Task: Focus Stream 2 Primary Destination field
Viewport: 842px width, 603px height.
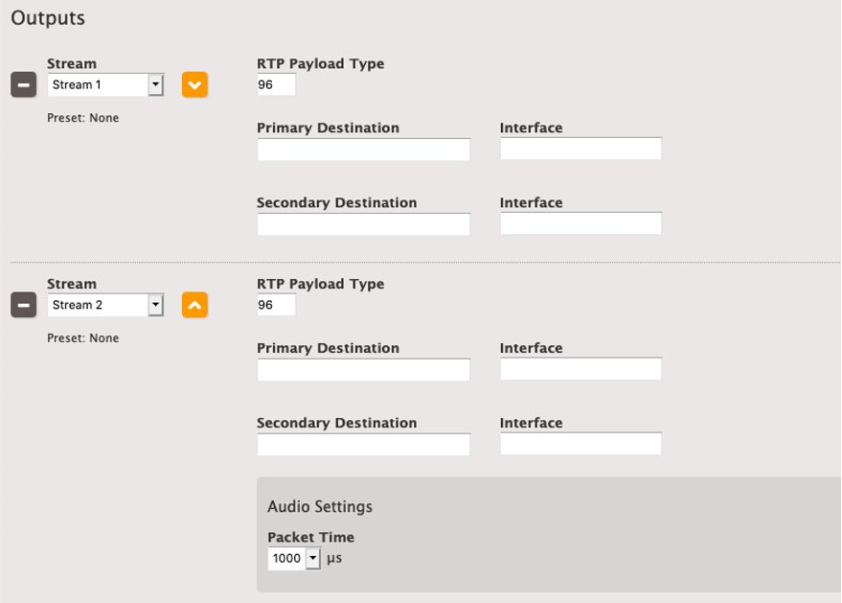Action: coord(363,370)
